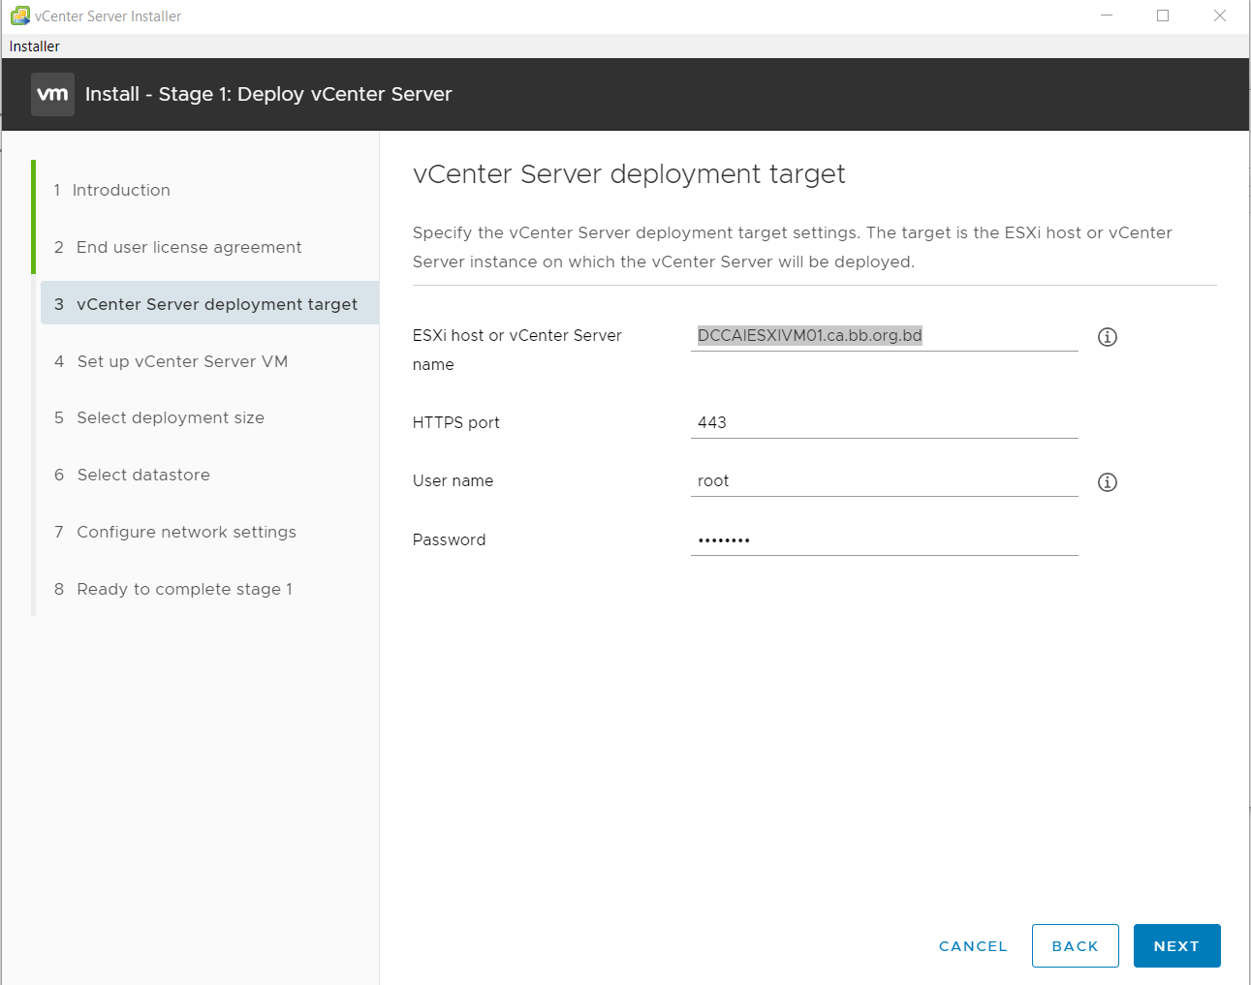
Task: Click the ESXi host or vCenter Server name field
Action: pos(884,336)
